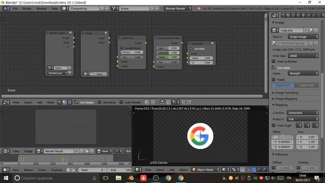Click the node editor type icon
Screen dimensions: 325x183
(6, 102)
